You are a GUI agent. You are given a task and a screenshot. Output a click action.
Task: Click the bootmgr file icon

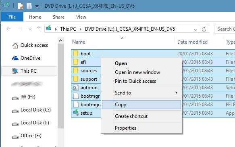(x=76, y=96)
